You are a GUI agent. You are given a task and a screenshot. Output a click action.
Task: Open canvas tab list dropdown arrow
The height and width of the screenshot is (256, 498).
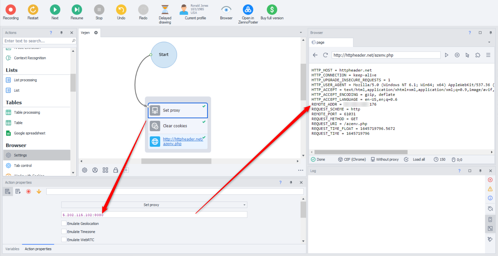301,33
